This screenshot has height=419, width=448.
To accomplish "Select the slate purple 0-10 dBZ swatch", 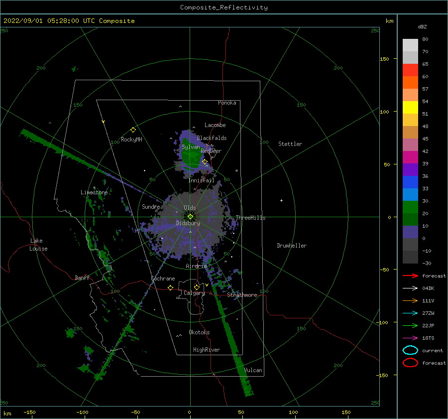I will coord(410,232).
